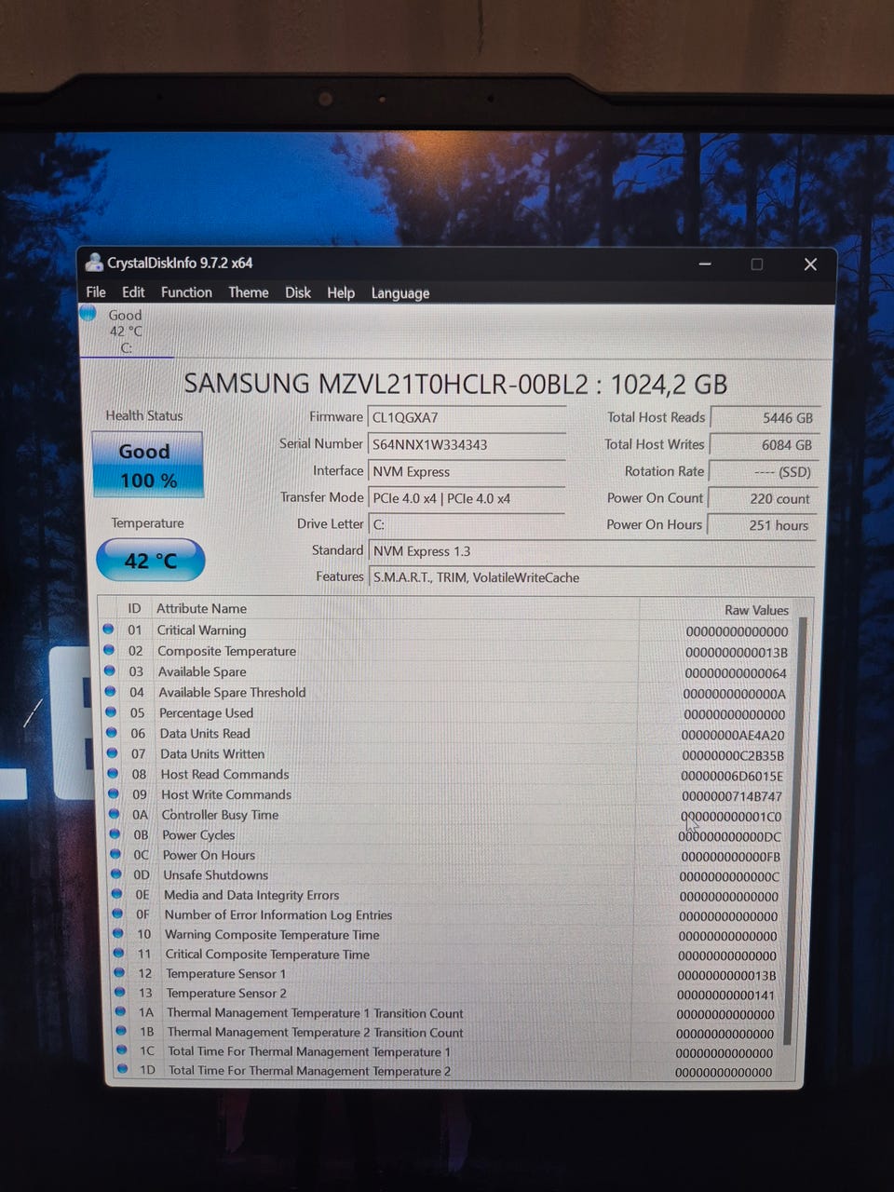This screenshot has width=894, height=1192.
Task: Minimize the CrystalDiskInfo window
Action: [x=705, y=264]
